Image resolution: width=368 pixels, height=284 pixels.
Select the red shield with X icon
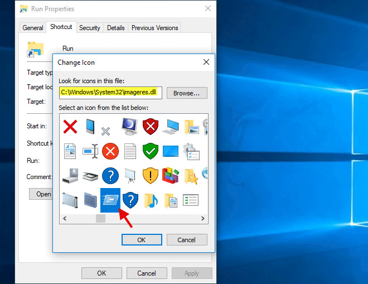151,127
